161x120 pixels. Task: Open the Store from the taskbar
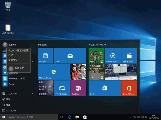[85, 117]
